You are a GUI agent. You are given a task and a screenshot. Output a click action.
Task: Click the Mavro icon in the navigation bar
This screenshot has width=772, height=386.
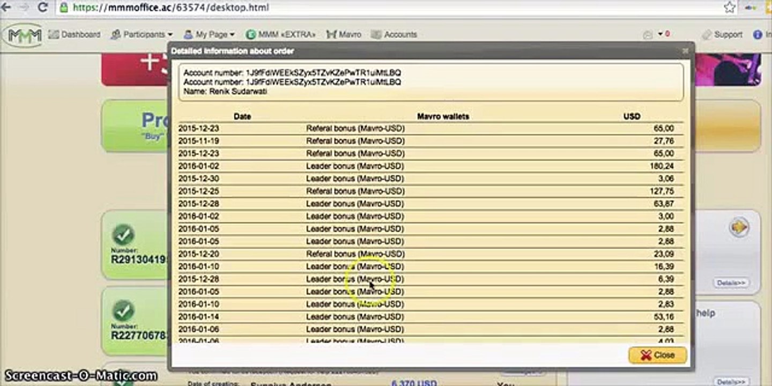pos(331,34)
